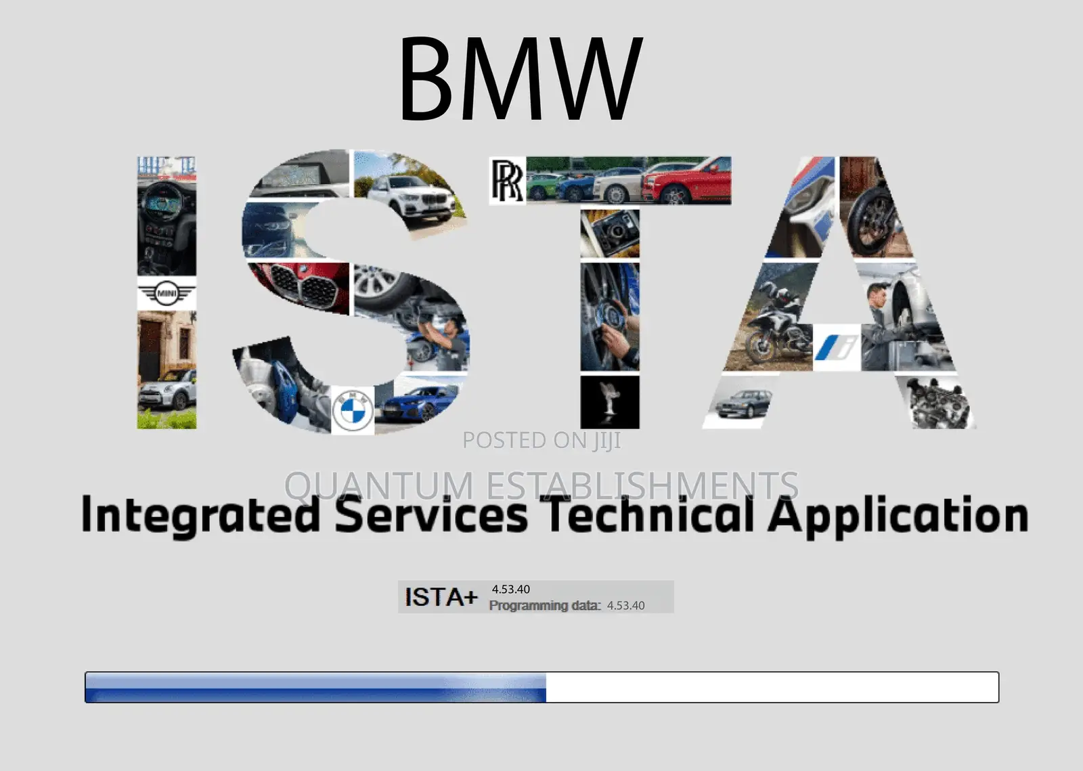Click the MINI logo in letter I
This screenshot has height=771, width=1083.
click(x=167, y=294)
